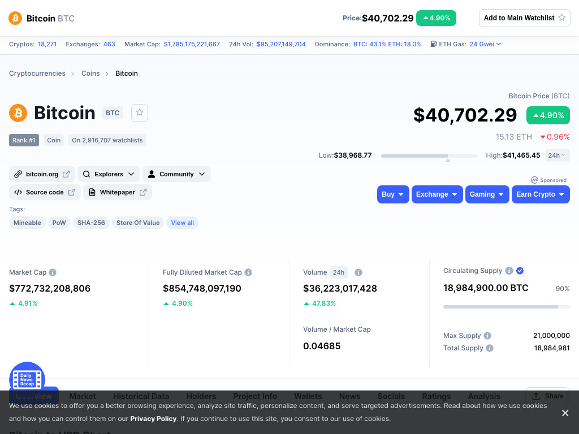The image size is (579, 434).
Task: Open the ETH Gas dropdown arrow
Action: (x=499, y=44)
